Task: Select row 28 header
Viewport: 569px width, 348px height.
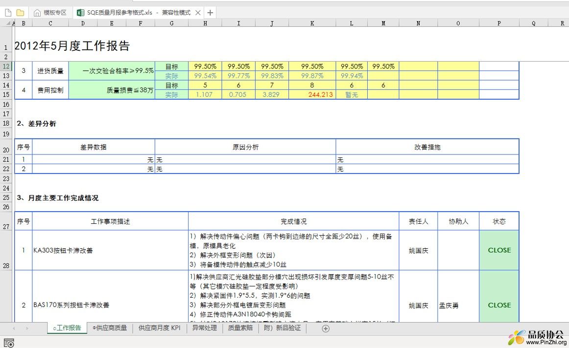Action: pyautogui.click(x=6, y=250)
